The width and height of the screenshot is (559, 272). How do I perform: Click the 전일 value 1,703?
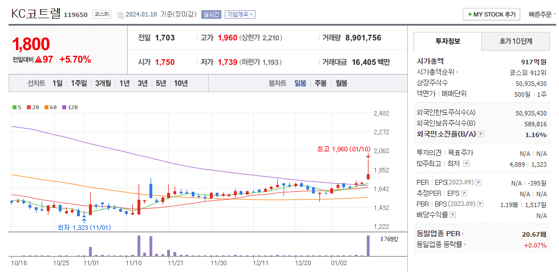tap(165, 38)
